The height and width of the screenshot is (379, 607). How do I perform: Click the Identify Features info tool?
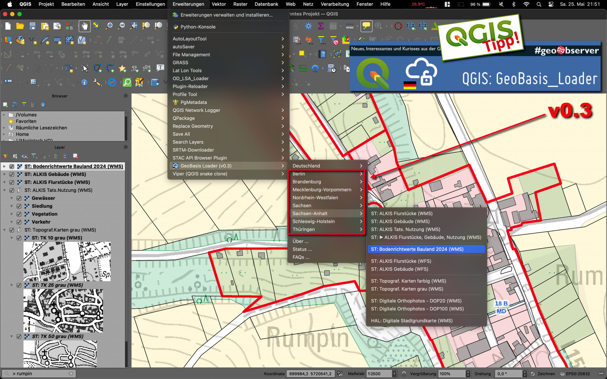click(x=84, y=82)
